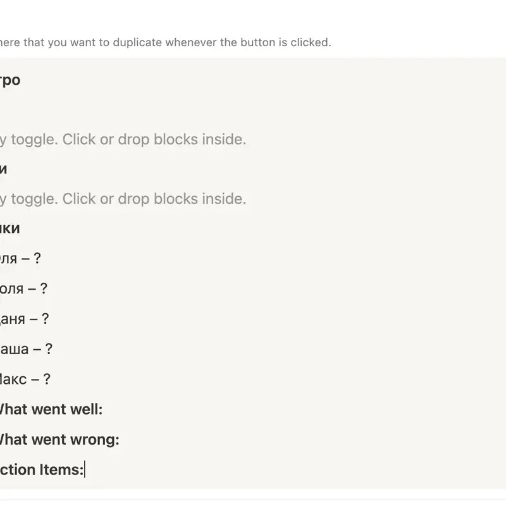The height and width of the screenshot is (506, 506).
Task: Select the 'What went wrong:' heading
Action: click(x=59, y=440)
